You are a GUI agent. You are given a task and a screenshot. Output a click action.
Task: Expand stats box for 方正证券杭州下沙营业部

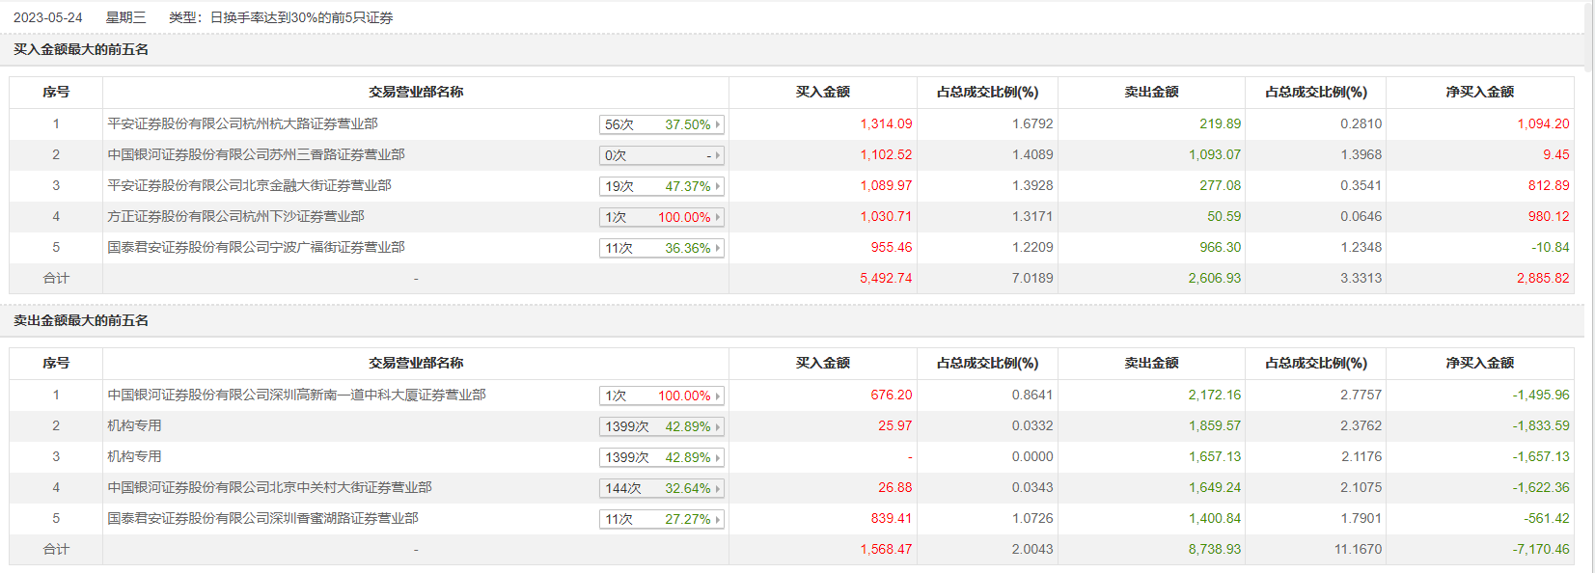661,217
